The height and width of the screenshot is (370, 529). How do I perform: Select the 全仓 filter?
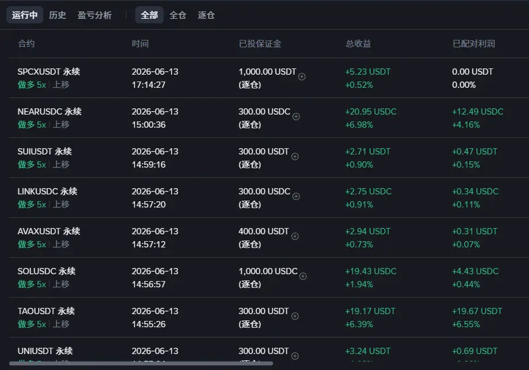178,15
